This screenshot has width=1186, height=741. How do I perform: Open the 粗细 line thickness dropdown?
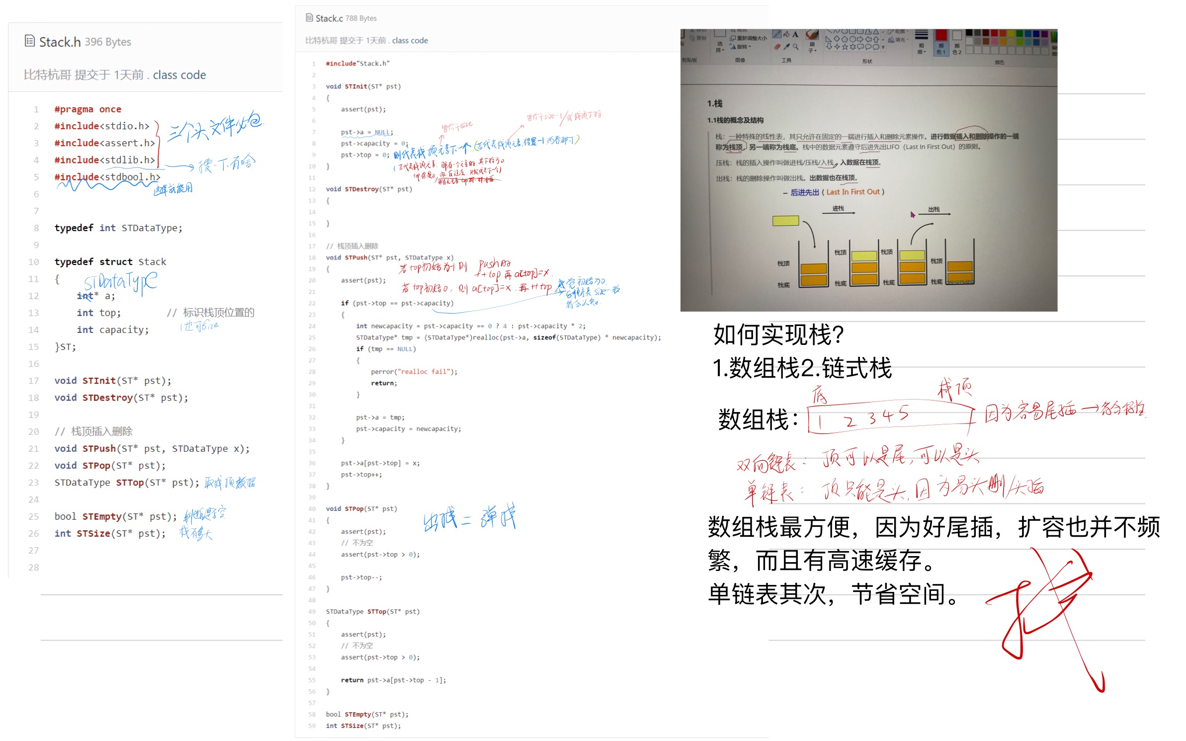point(922,48)
